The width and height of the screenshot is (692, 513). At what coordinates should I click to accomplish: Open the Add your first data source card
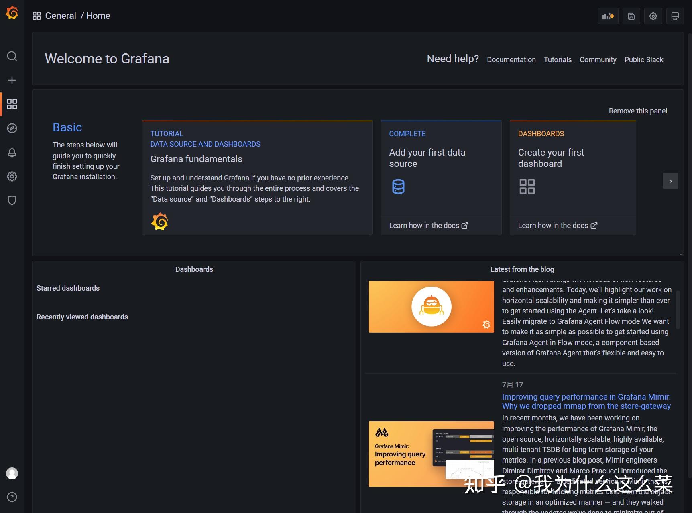click(441, 168)
